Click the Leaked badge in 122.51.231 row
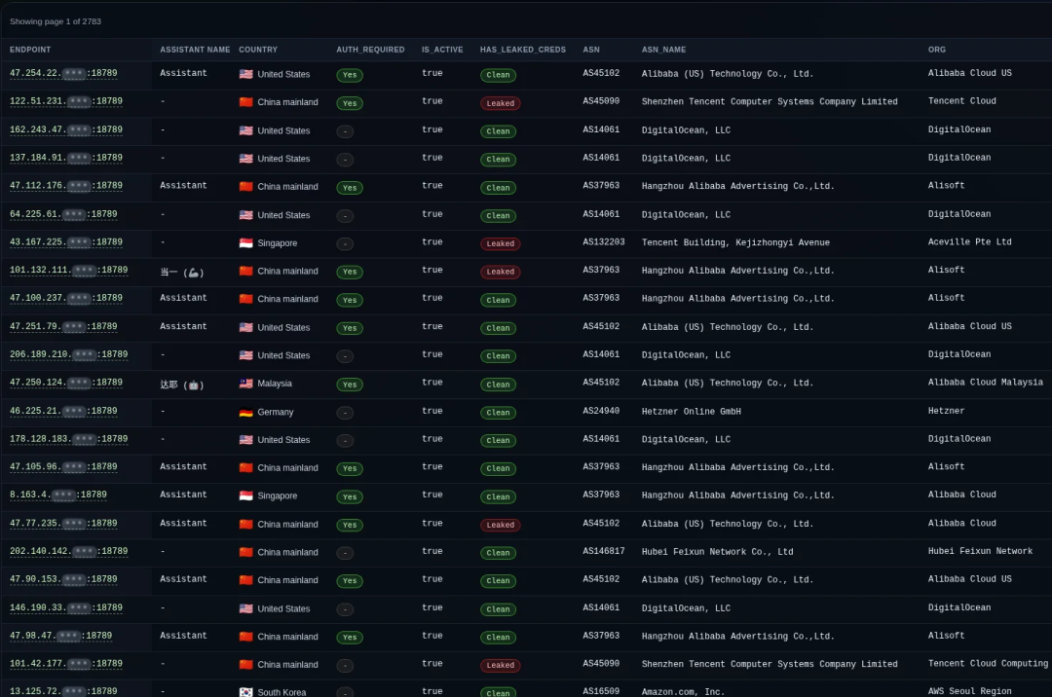The image size is (1052, 697). click(500, 102)
